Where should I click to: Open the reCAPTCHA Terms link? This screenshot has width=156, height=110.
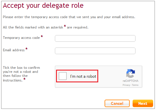pyautogui.click(x=135, y=85)
